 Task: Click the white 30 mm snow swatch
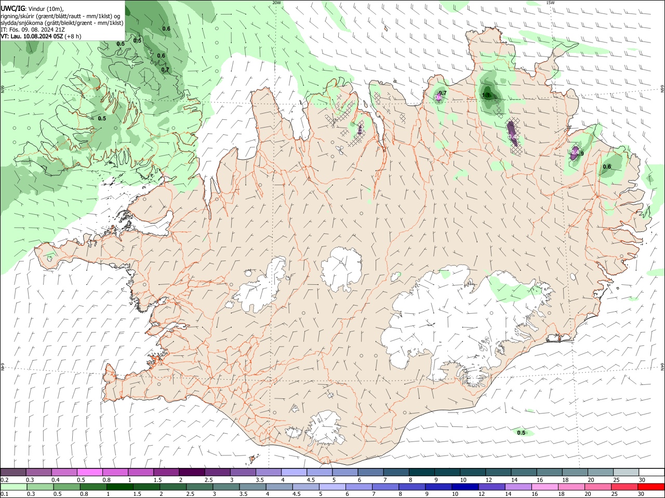pos(651,473)
